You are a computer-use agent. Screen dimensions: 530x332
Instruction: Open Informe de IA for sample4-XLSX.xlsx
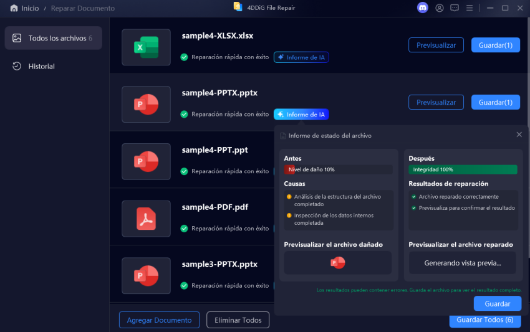pyautogui.click(x=301, y=57)
